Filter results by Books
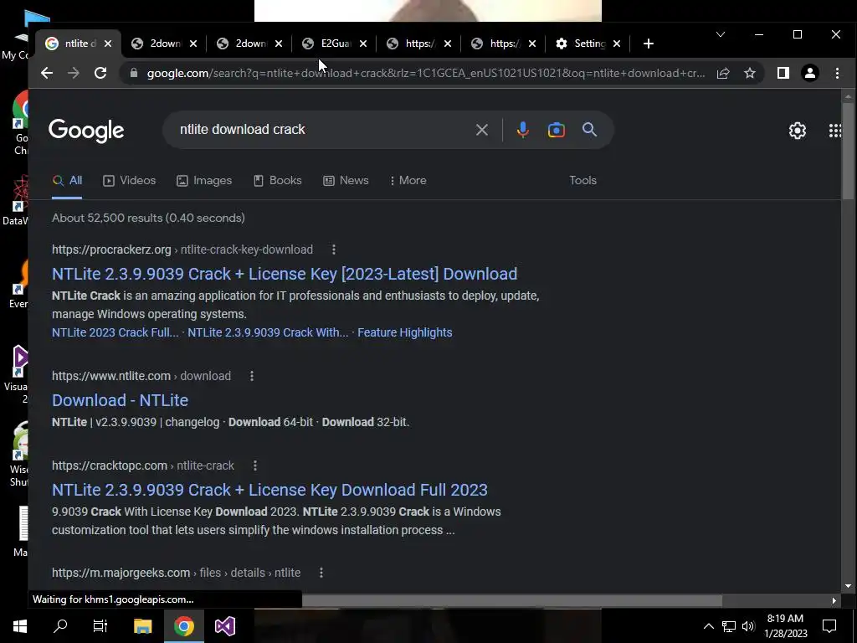This screenshot has width=857, height=643. 278,181
